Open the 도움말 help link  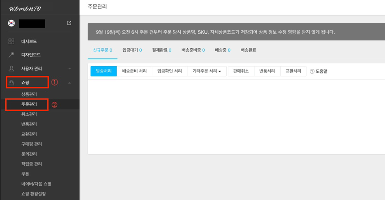click(321, 71)
